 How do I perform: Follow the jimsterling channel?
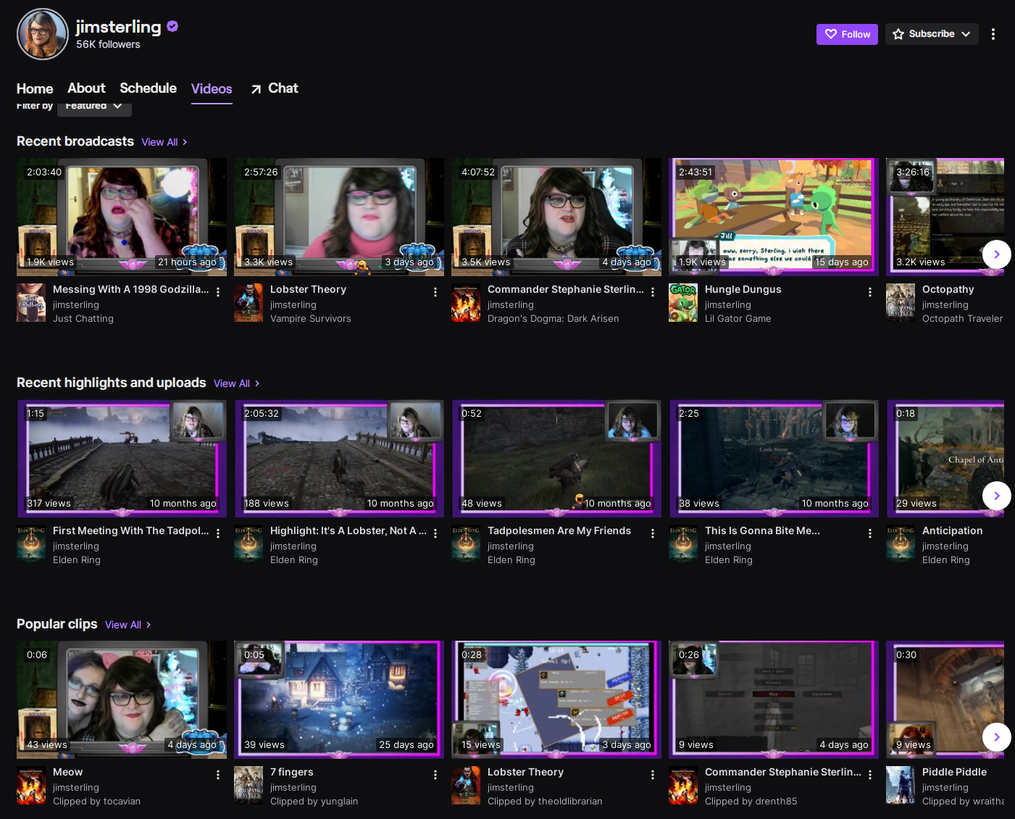coord(847,34)
